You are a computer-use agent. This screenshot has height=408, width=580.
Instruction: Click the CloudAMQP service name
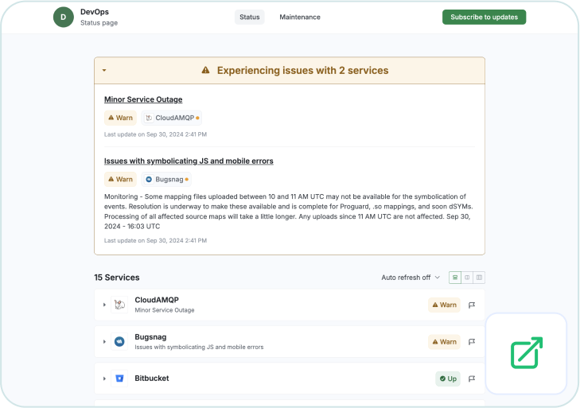pyautogui.click(x=157, y=300)
